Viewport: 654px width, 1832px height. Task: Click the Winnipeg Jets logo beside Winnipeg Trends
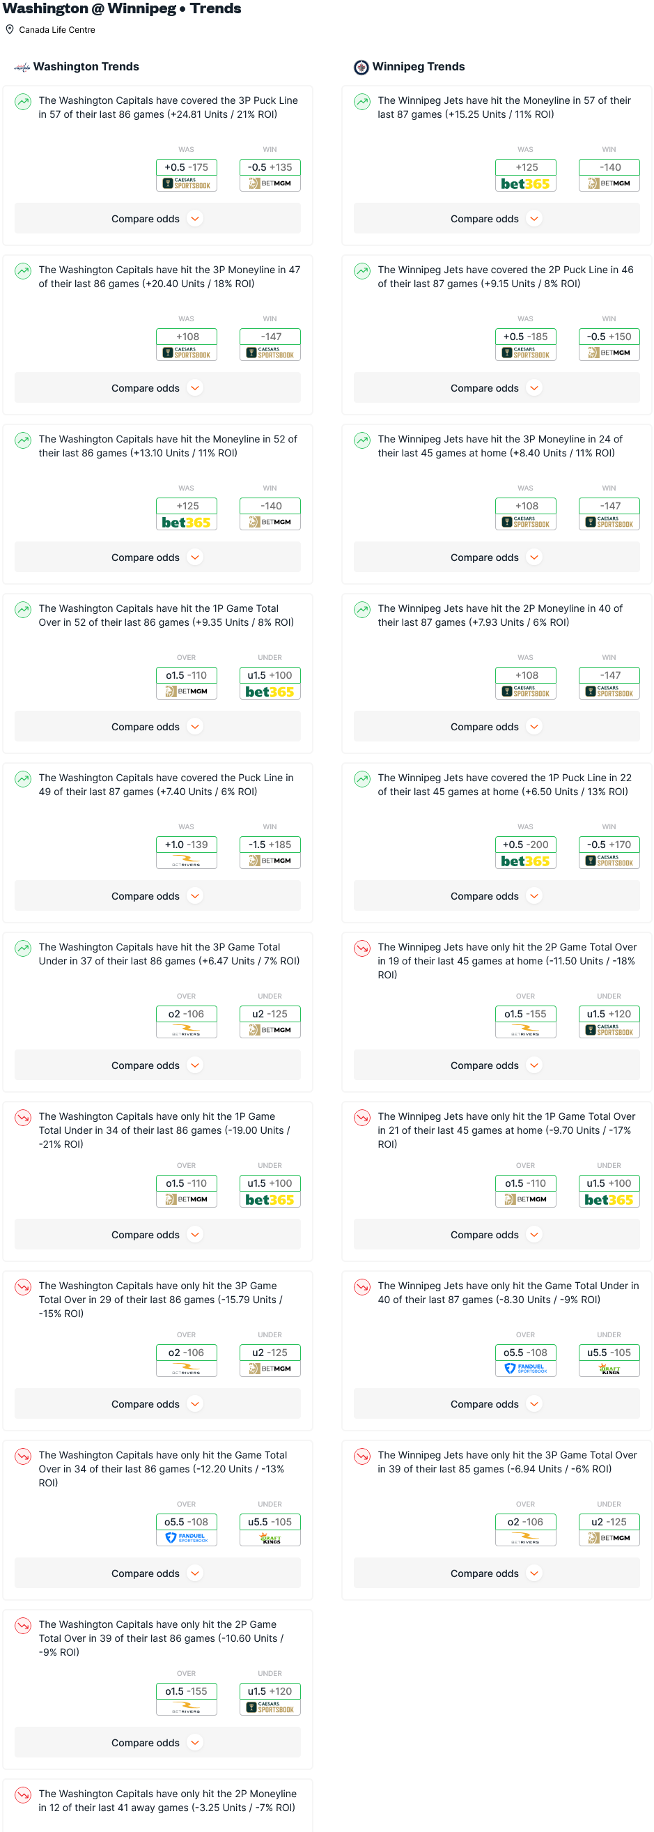(x=361, y=67)
